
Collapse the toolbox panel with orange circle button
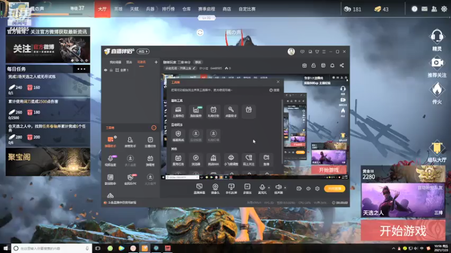tap(154, 128)
